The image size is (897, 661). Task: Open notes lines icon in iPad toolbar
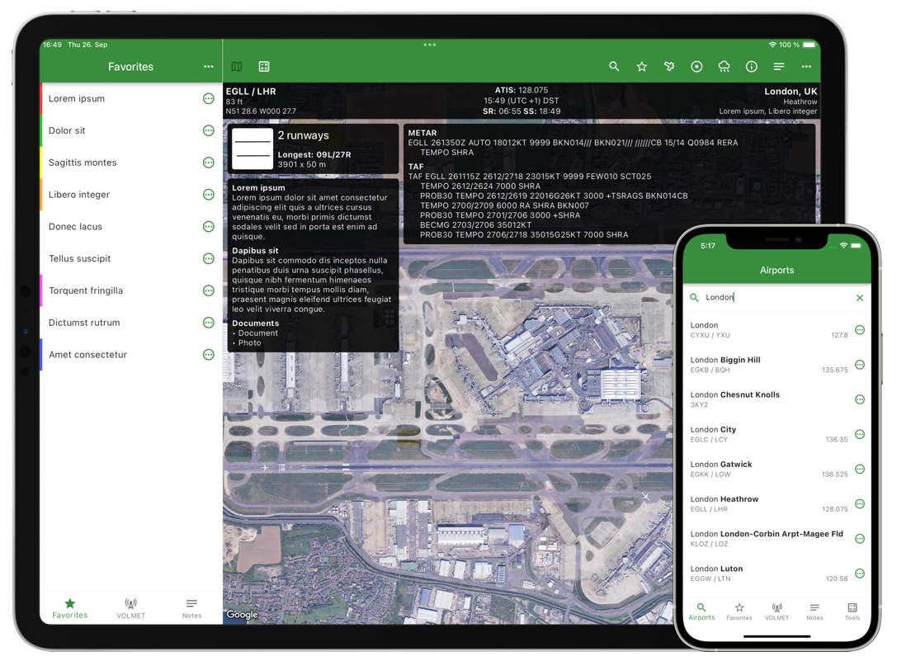(778, 66)
